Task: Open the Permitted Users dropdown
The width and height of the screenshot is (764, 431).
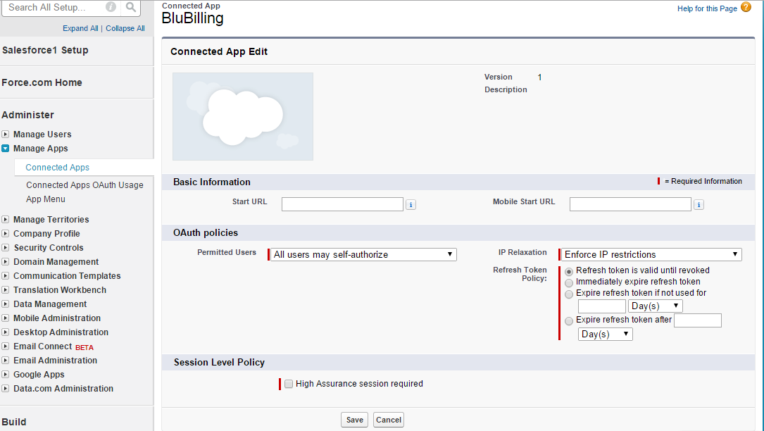Action: pos(364,254)
